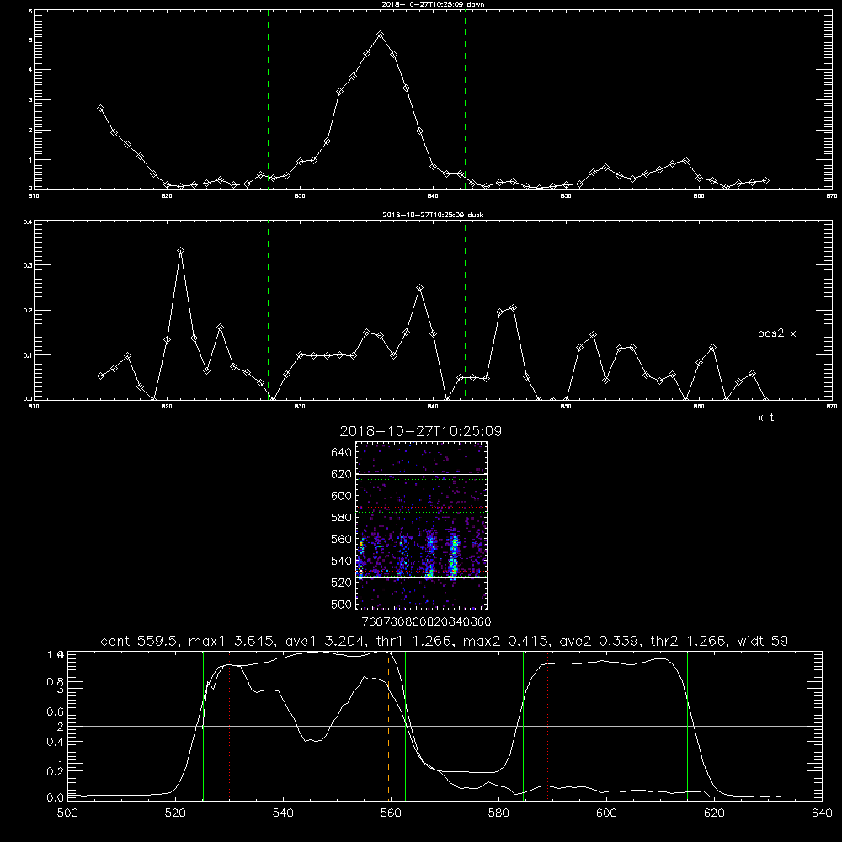Click the highest diamond marker of the dawn curve
The image size is (842, 842).
point(381,35)
